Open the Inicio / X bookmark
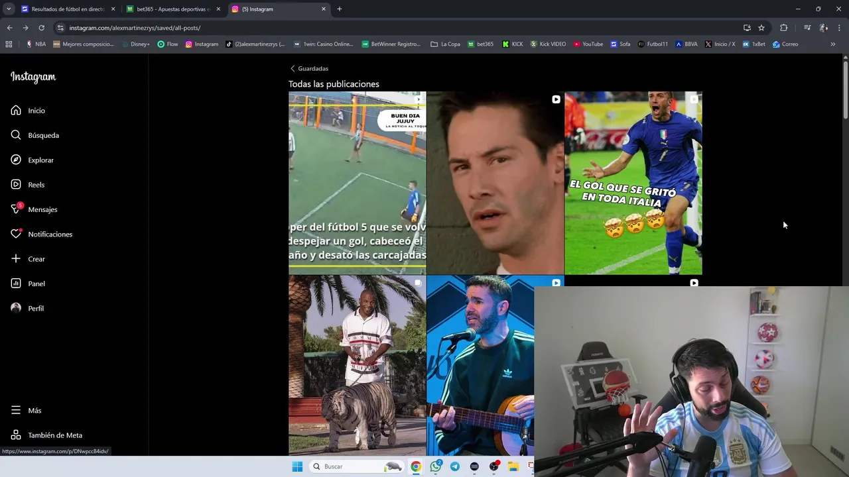Viewport: 849px width, 477px height. (x=720, y=44)
